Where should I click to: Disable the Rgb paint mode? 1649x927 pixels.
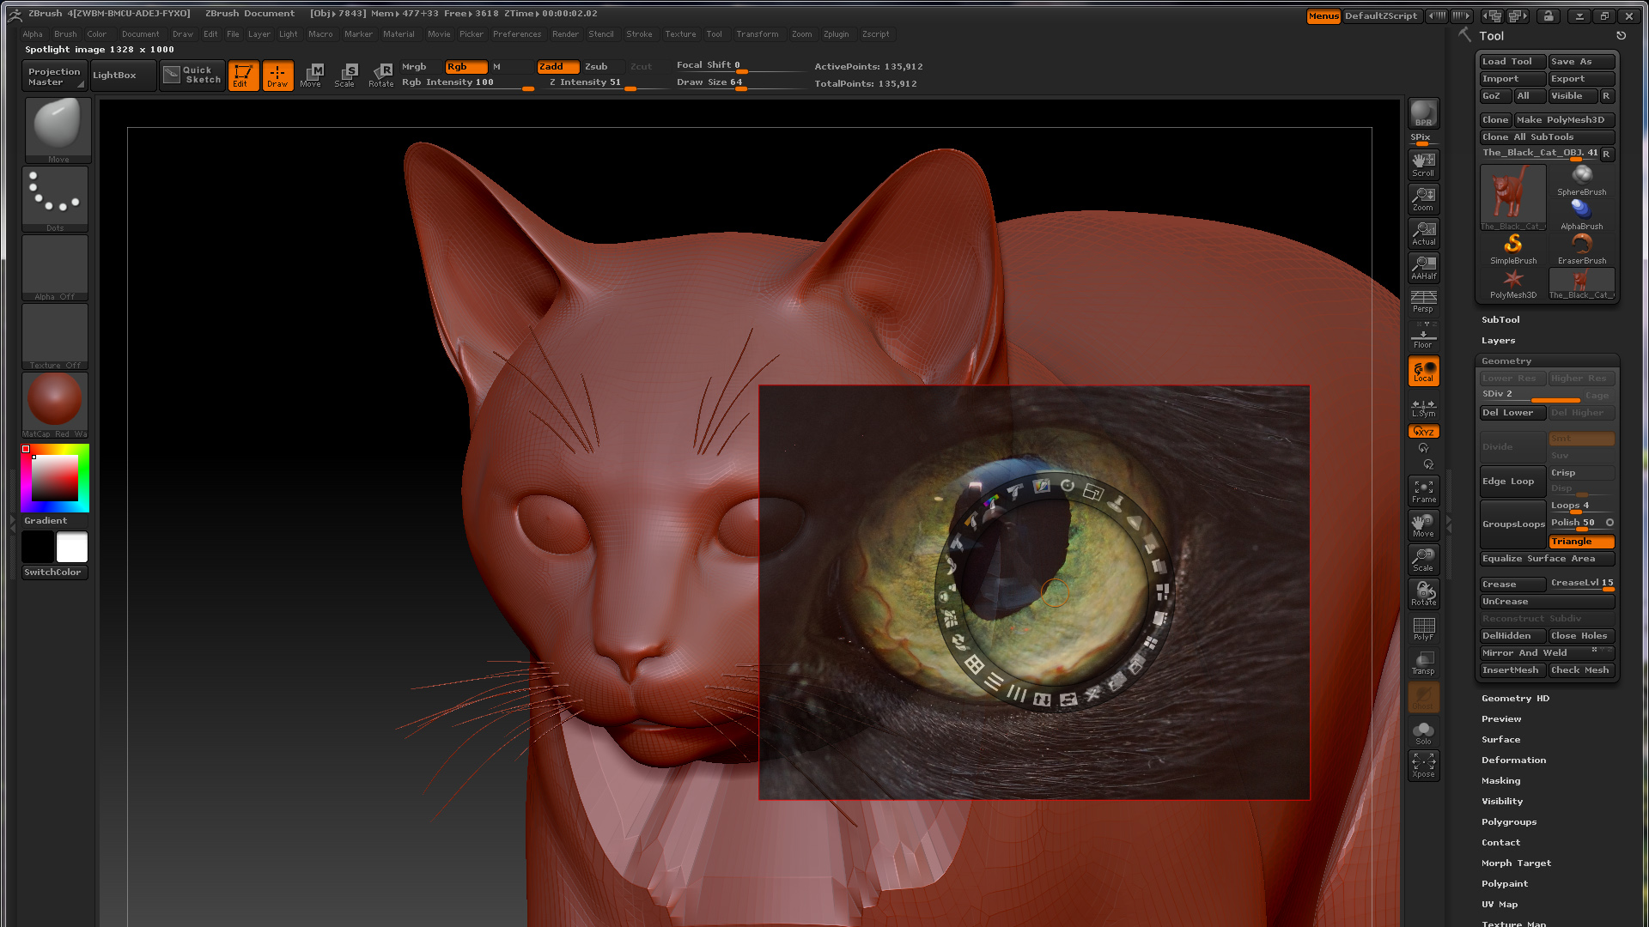(x=465, y=67)
